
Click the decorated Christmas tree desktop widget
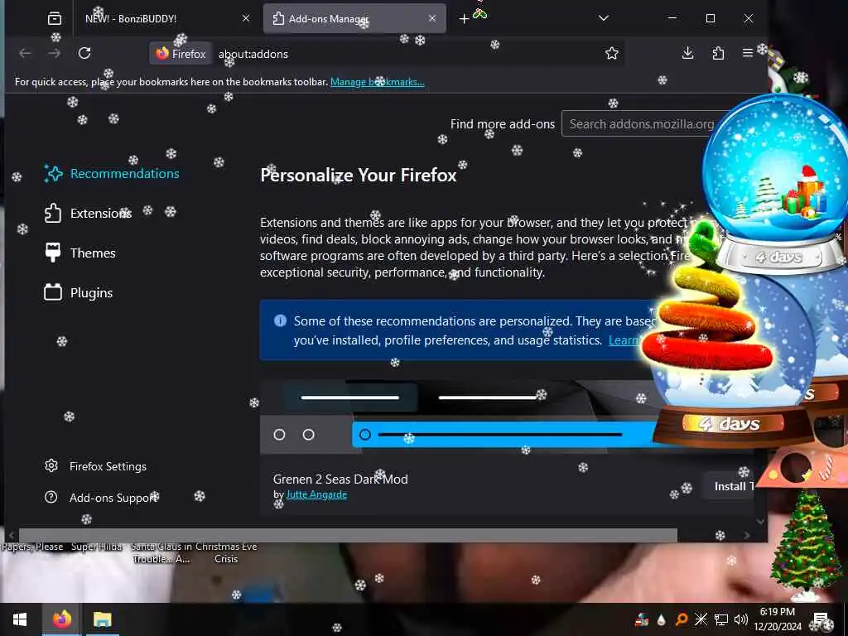[x=806, y=543]
